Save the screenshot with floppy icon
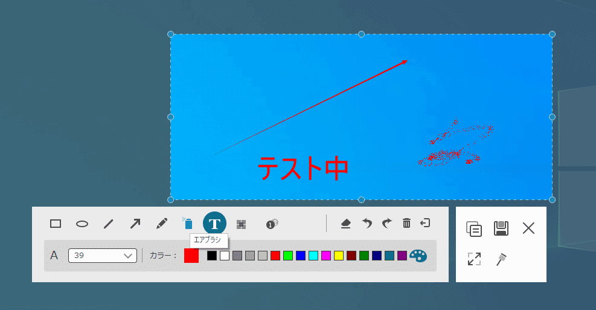Viewport: 596px width, 310px height. pos(501,228)
